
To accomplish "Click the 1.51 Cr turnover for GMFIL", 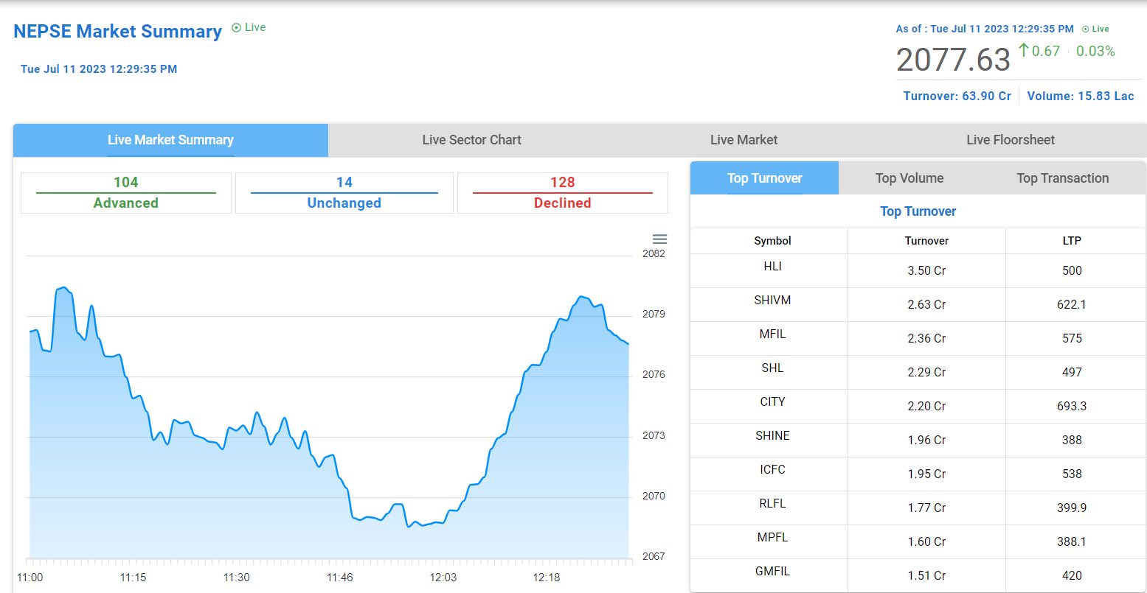I will [x=926, y=575].
